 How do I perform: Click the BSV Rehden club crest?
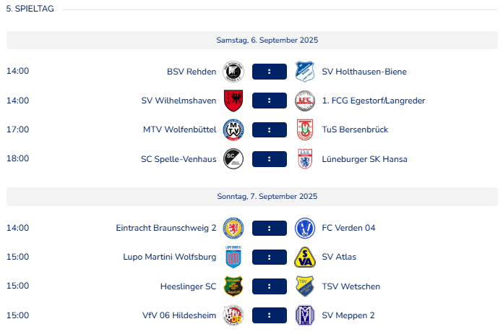(233, 72)
